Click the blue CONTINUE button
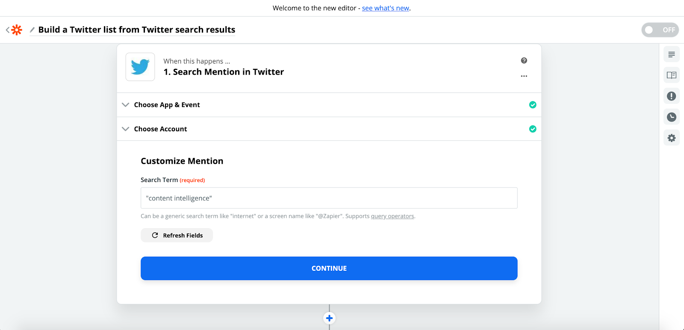The image size is (684, 330). pos(329,268)
